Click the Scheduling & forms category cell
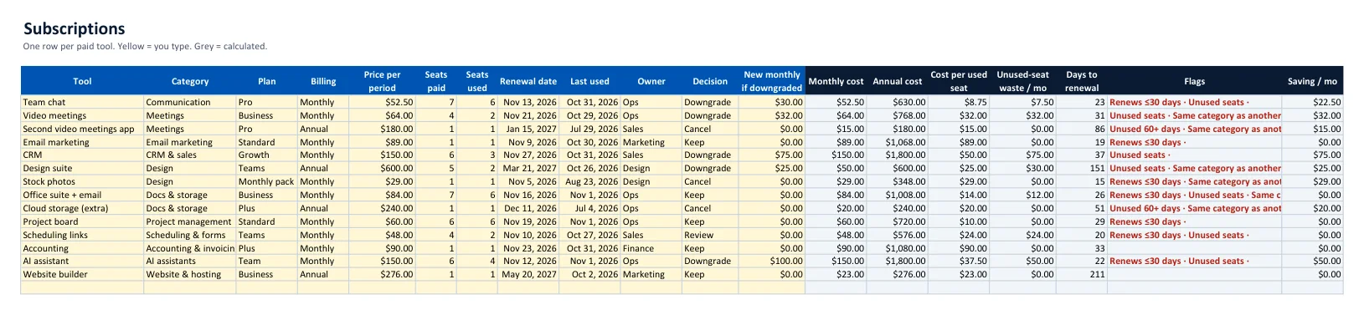The height and width of the screenshot is (315, 1364). 190,235
